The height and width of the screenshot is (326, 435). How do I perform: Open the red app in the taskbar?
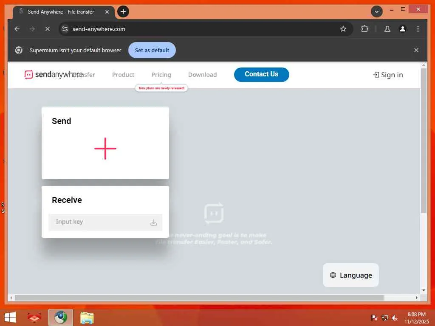pos(34,318)
